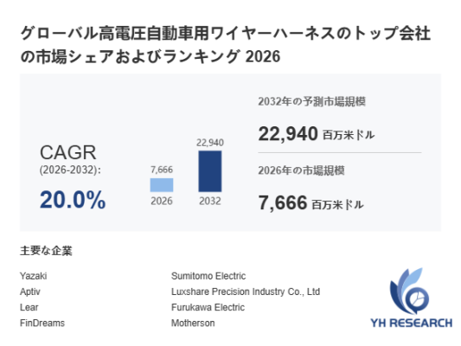Click the FinDreams company name
The image size is (461, 346).
[42, 323]
